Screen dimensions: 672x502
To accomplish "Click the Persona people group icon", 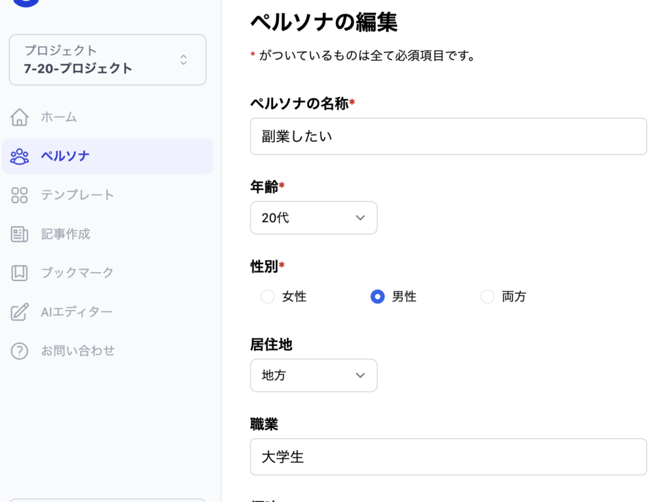I will coord(20,156).
